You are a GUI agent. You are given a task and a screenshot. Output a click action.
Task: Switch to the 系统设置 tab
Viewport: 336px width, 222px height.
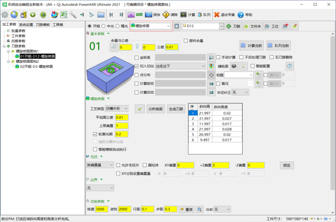[26, 25]
